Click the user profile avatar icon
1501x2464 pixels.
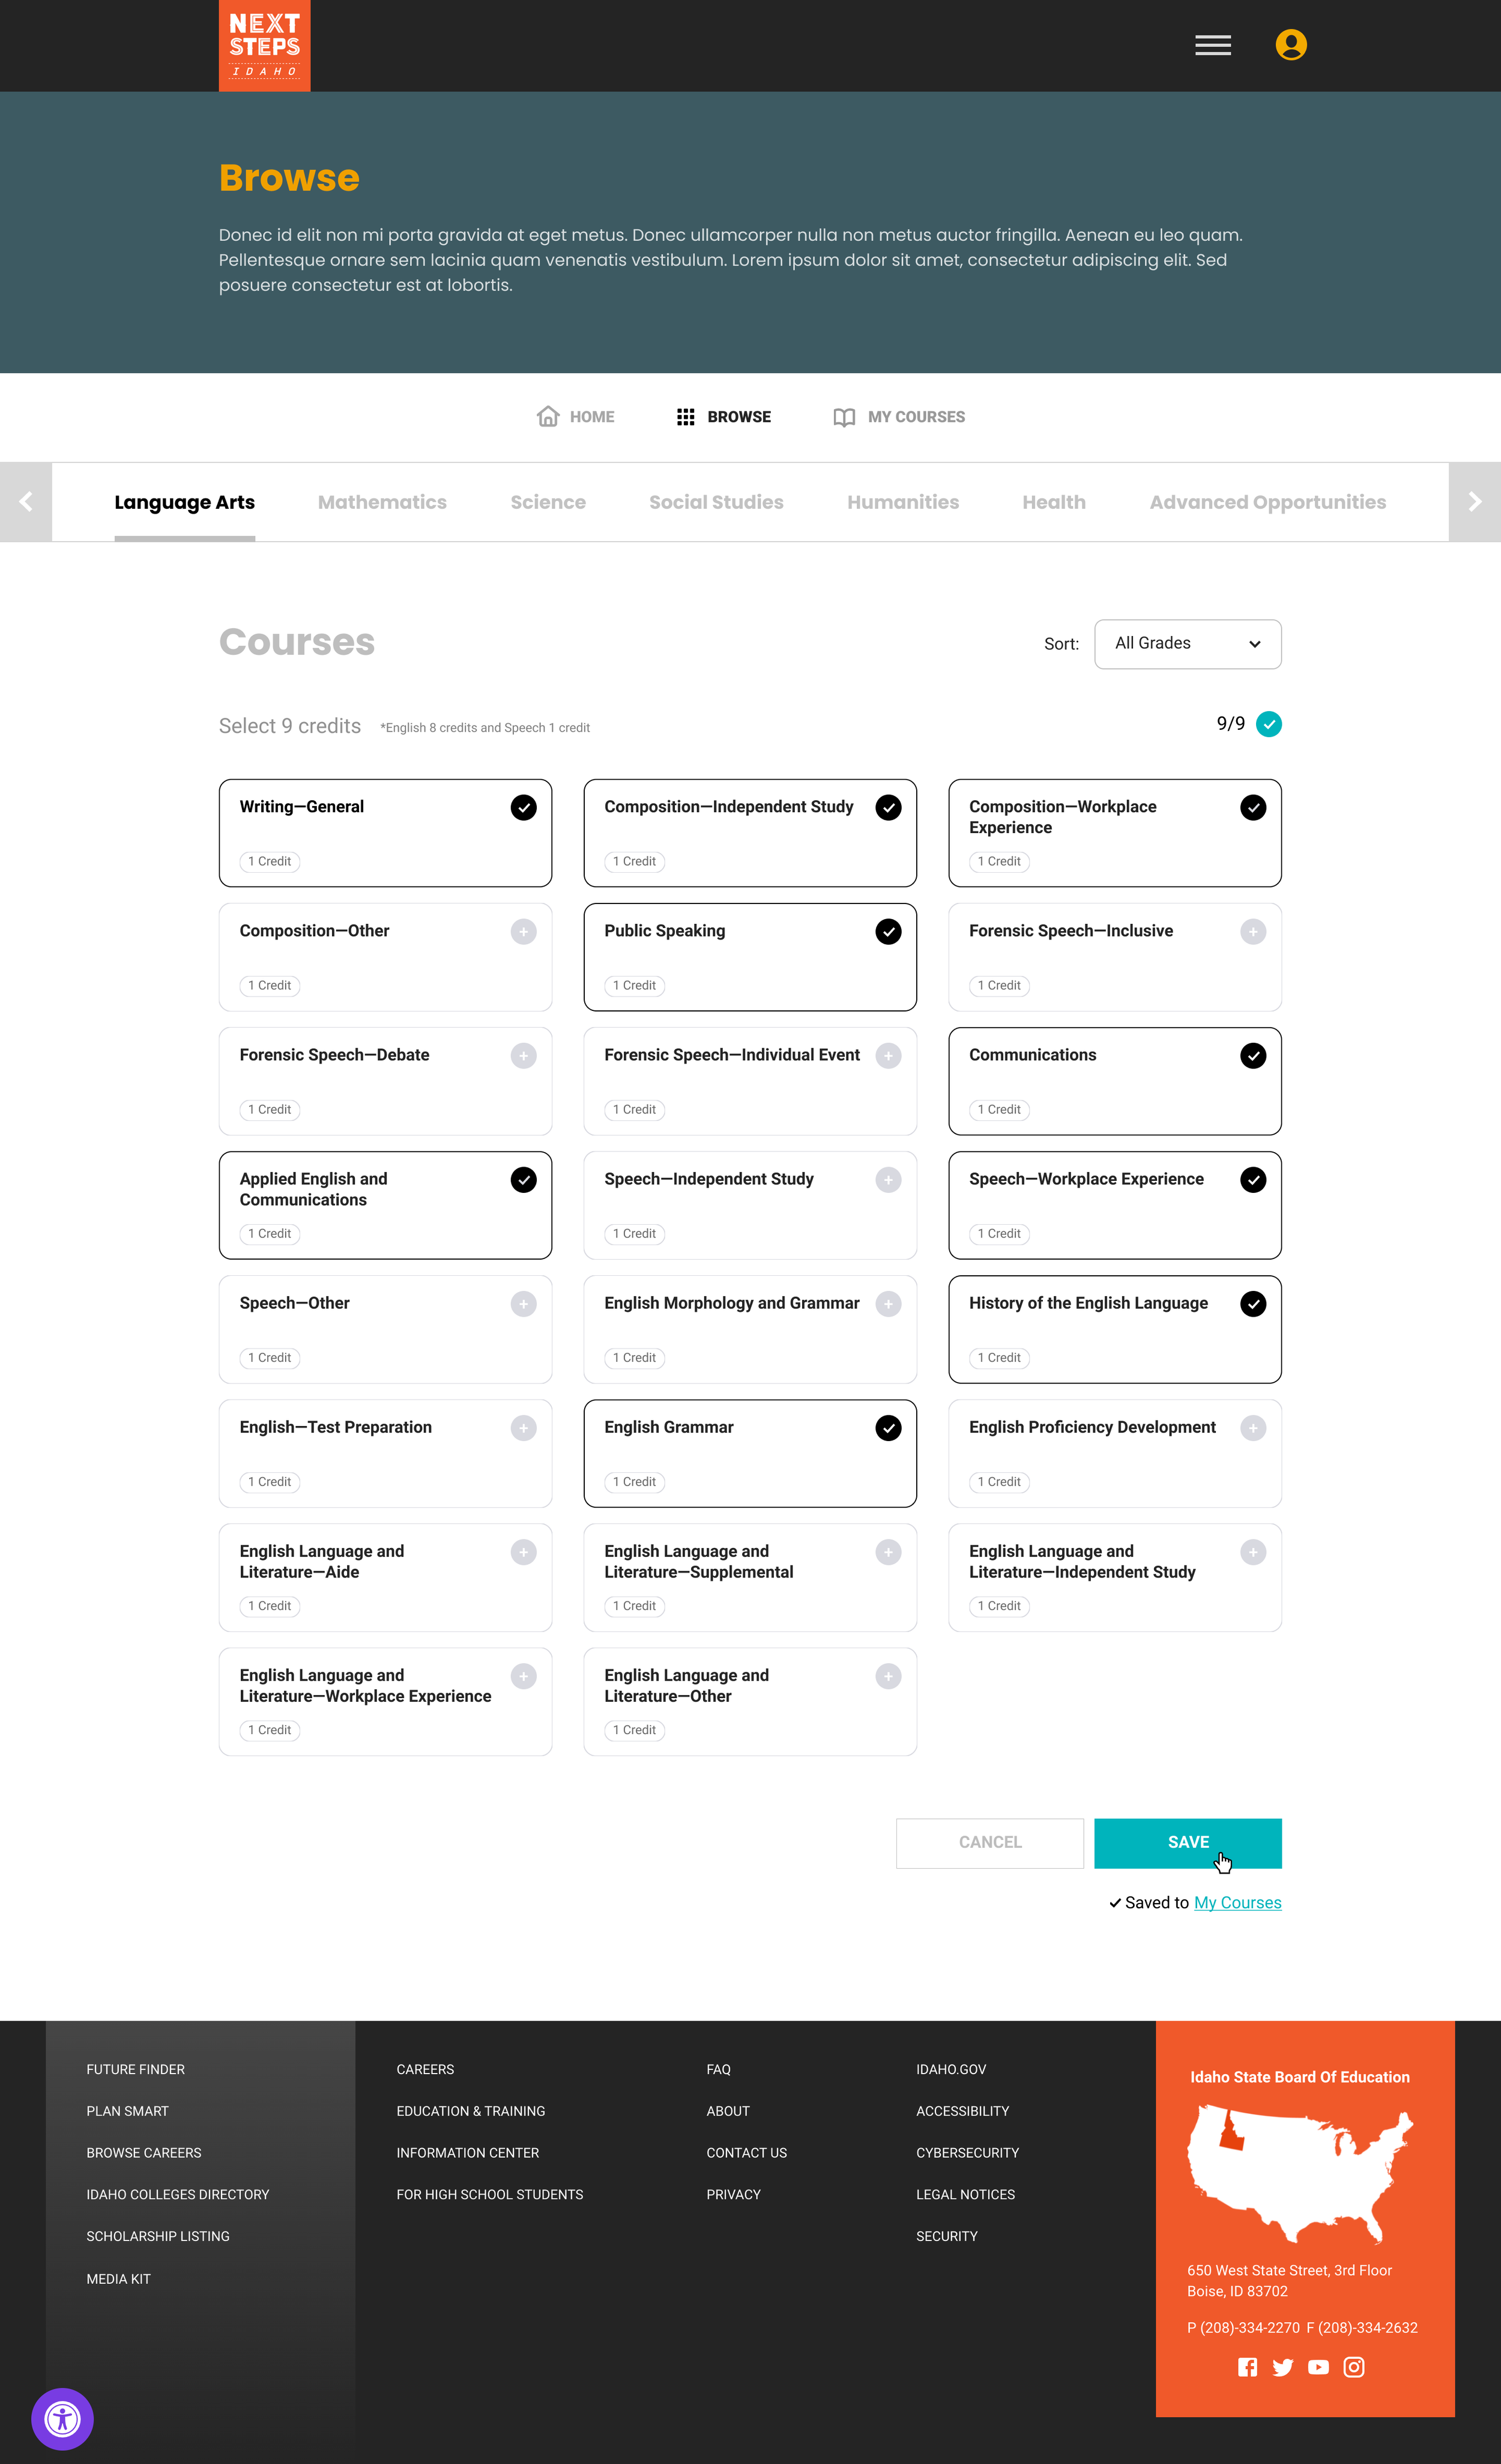[1290, 45]
